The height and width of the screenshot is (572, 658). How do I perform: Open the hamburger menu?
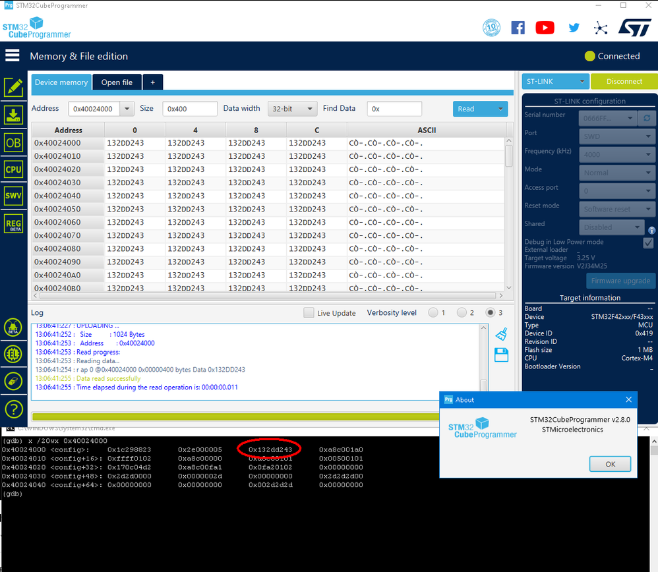[12, 55]
